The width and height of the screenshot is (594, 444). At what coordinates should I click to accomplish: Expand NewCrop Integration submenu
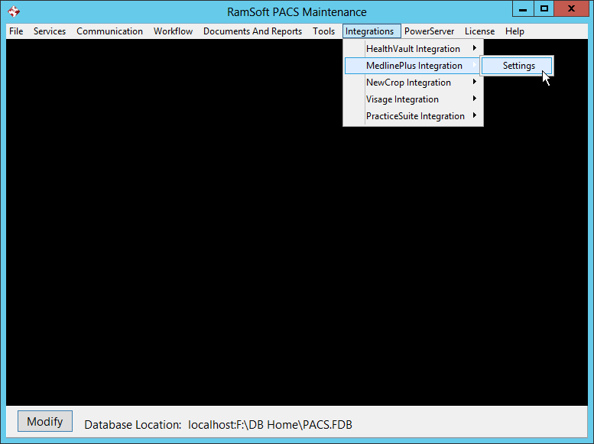point(408,83)
